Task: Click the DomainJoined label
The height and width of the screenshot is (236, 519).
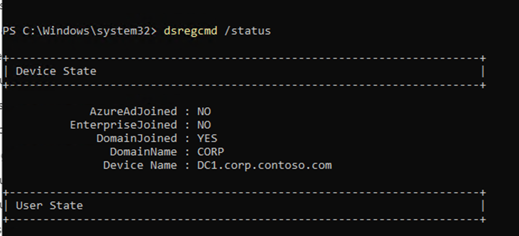Action: [x=136, y=138]
